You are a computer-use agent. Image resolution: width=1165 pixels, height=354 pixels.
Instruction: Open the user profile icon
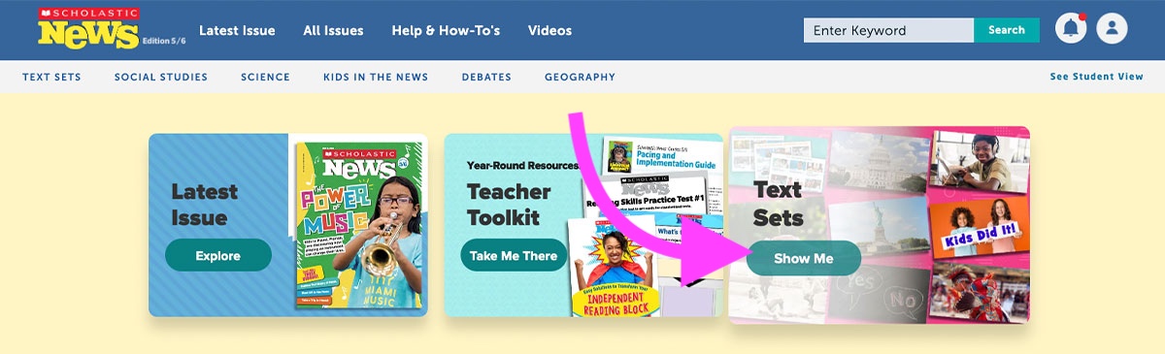point(1112,29)
